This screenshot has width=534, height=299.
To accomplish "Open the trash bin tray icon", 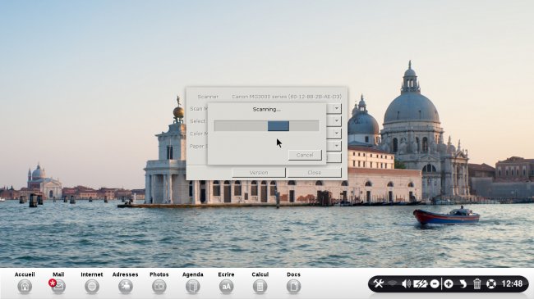I will tap(477, 283).
